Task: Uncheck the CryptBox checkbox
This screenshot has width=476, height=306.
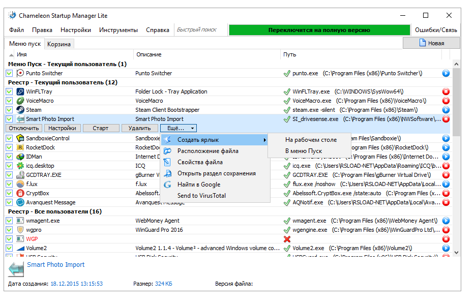Action: [x=9, y=193]
